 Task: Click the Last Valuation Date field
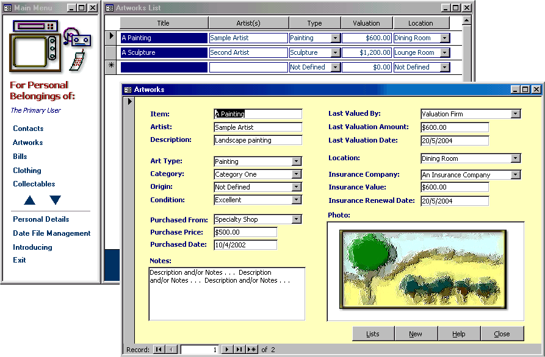point(455,141)
